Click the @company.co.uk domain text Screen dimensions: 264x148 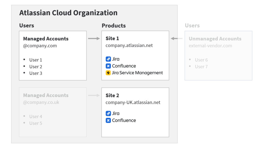tap(41, 102)
